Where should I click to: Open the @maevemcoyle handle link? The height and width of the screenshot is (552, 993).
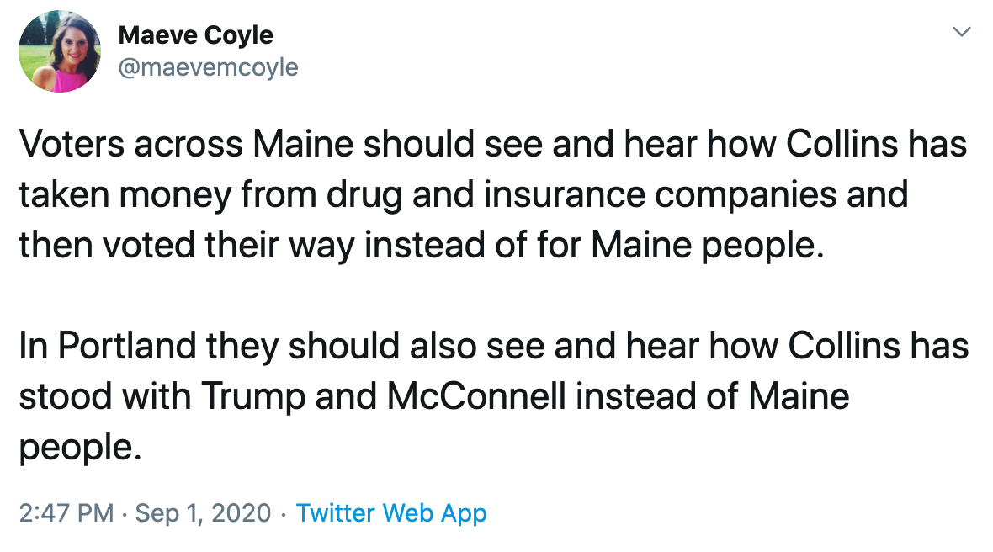[x=208, y=67]
